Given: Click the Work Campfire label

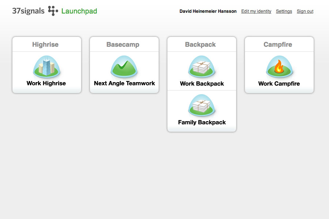Looking at the screenshot, I should pyautogui.click(x=279, y=84).
